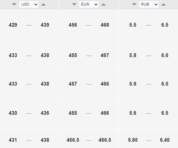Sort RUB column by ascending arrow
The height and width of the screenshot is (148, 178).
pyautogui.click(x=164, y=4)
